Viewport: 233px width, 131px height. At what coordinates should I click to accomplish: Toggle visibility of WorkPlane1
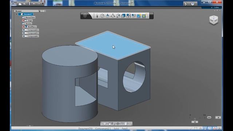click(x=23, y=27)
